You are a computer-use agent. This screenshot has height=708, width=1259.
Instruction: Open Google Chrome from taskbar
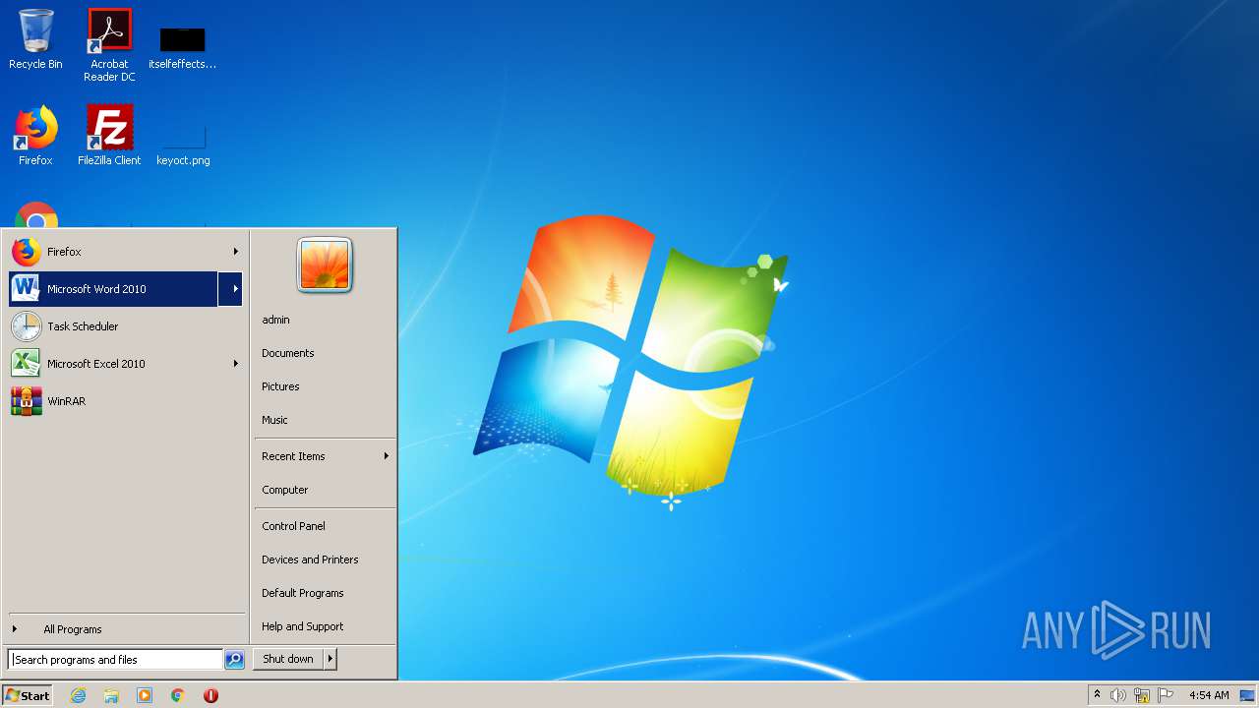pyautogui.click(x=178, y=695)
